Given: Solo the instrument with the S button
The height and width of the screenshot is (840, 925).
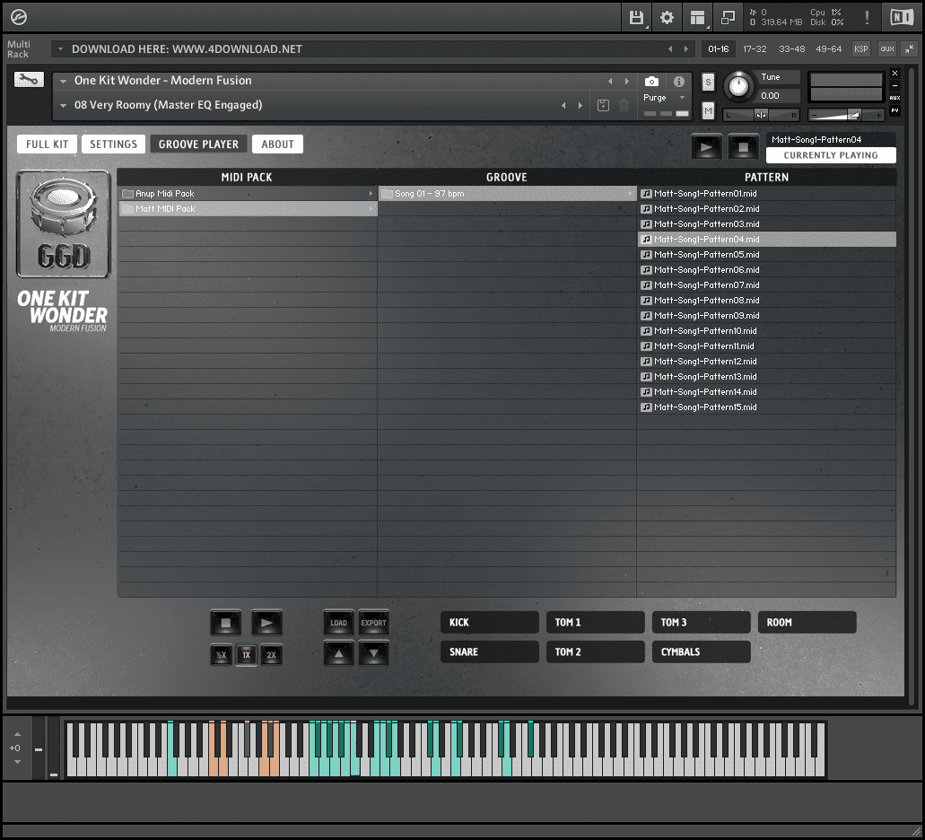Looking at the screenshot, I should (708, 82).
